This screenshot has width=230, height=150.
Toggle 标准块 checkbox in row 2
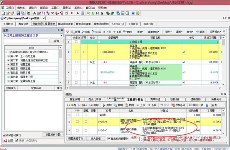pyautogui.click(x=76, y=52)
